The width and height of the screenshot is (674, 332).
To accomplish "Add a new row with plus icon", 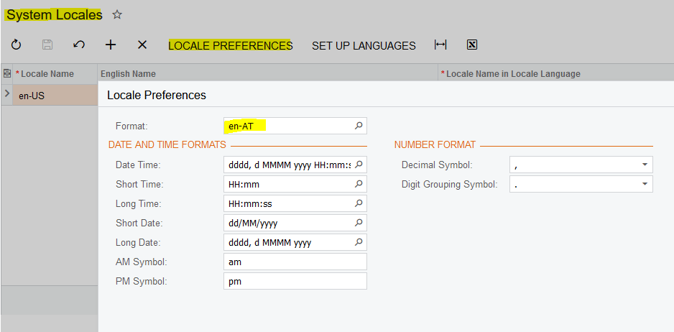I will [x=111, y=45].
